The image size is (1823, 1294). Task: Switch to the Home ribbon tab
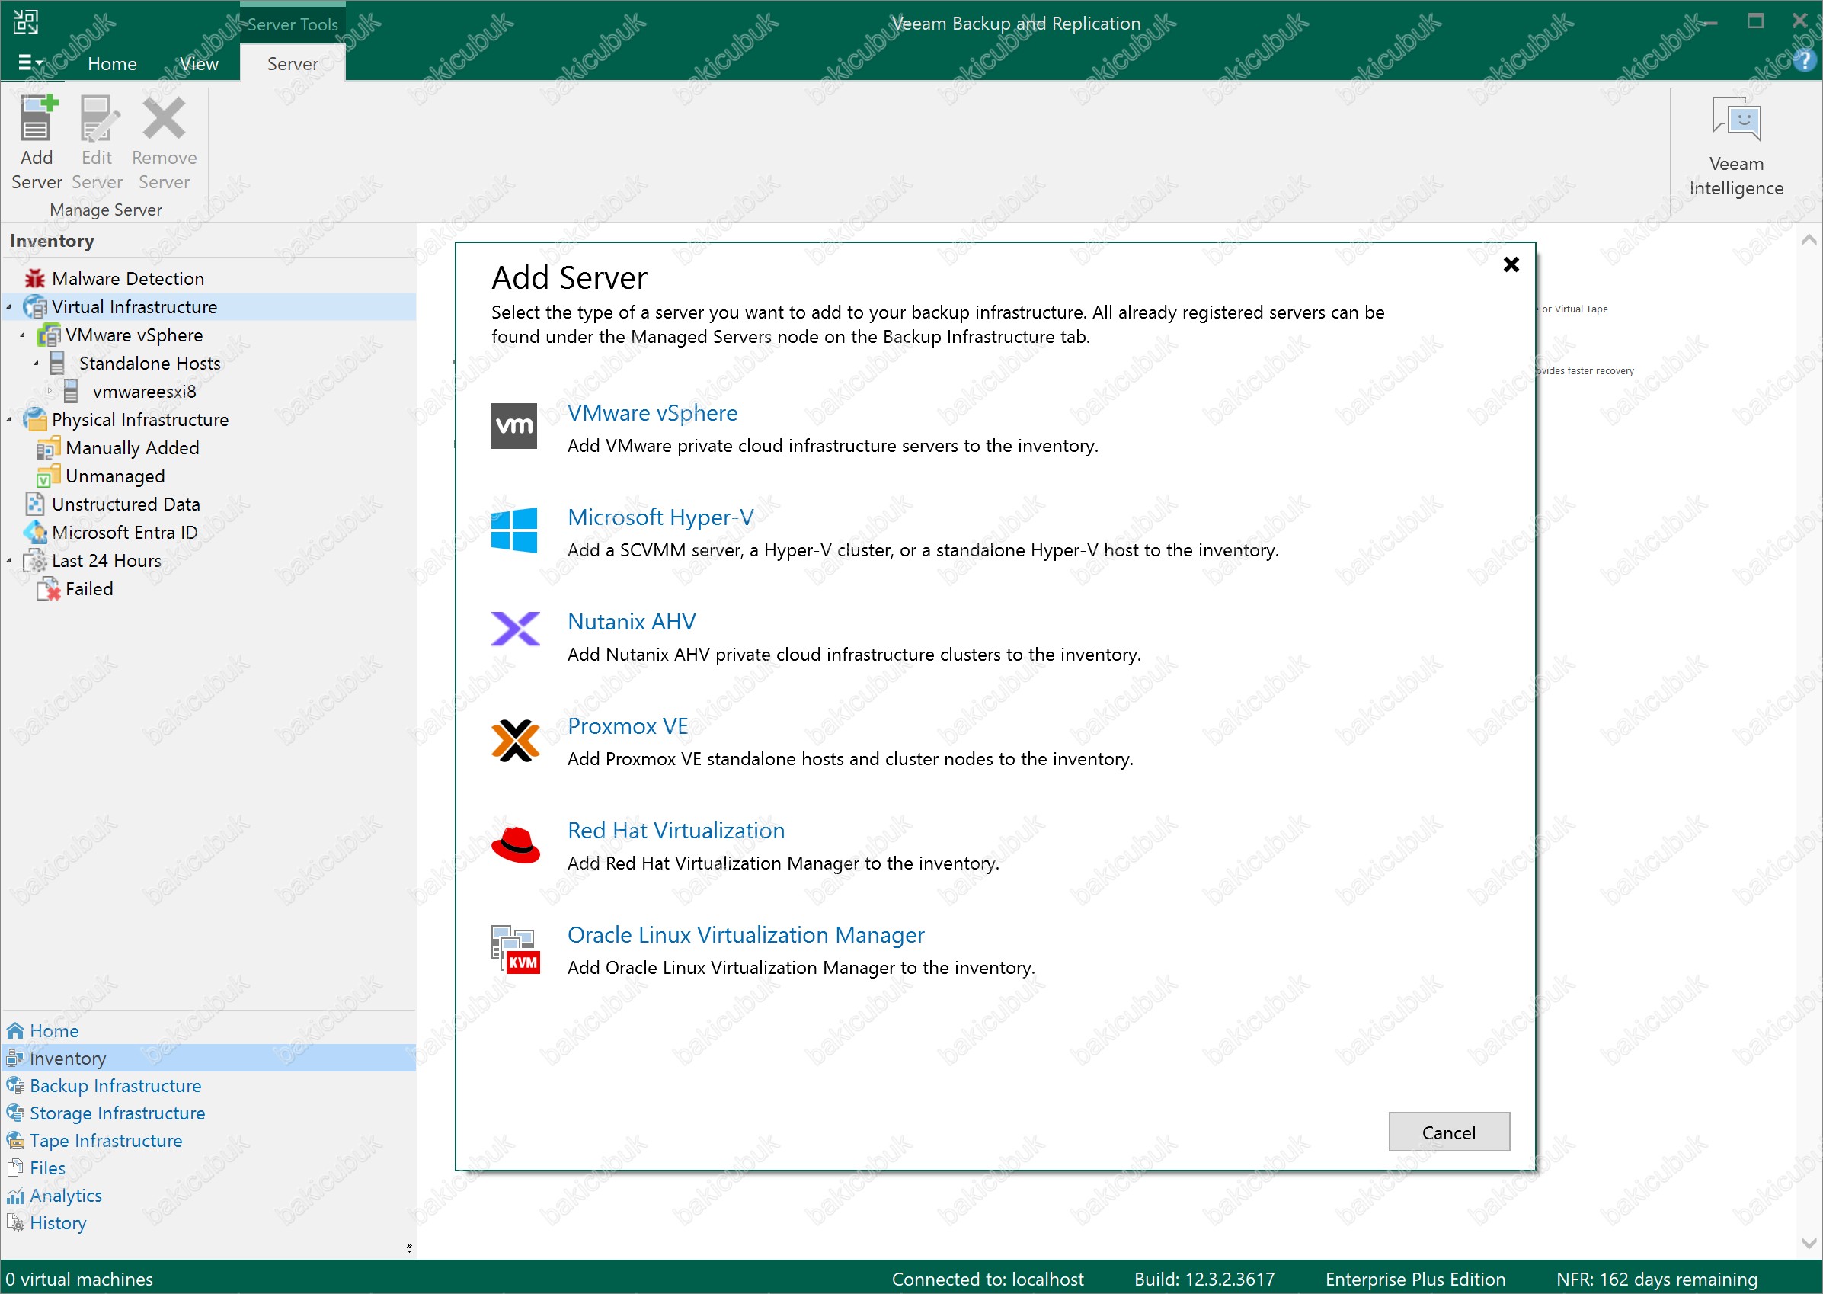tap(112, 64)
